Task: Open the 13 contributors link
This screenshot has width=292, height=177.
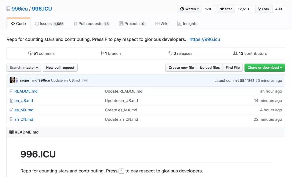Action: click(x=250, y=54)
